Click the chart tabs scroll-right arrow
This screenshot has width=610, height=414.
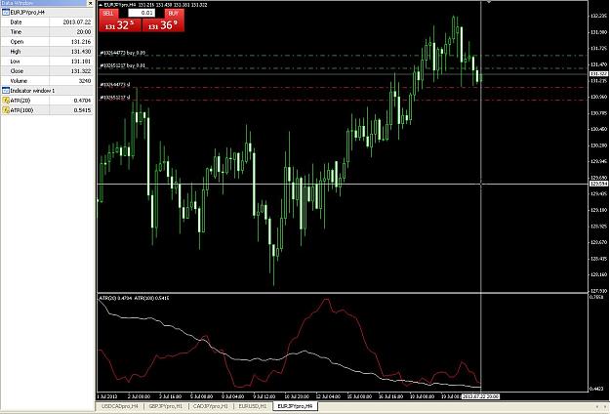point(605,406)
